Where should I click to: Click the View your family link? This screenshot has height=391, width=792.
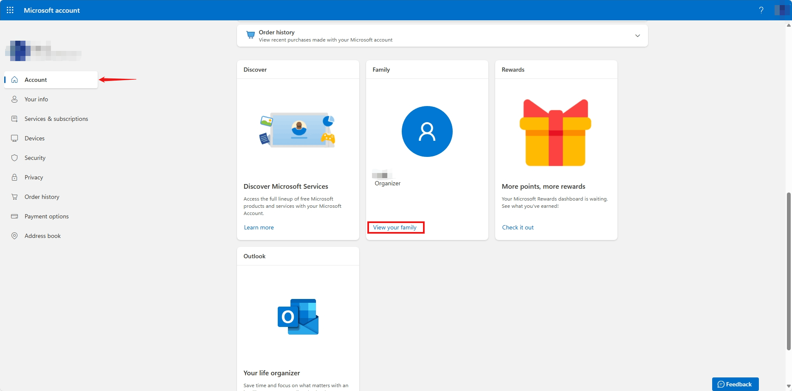(x=395, y=227)
